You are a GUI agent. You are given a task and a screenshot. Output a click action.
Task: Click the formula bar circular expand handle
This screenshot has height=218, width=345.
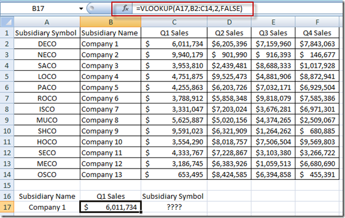[92, 9]
